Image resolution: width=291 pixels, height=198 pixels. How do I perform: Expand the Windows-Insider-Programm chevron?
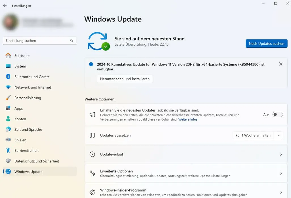(281, 192)
